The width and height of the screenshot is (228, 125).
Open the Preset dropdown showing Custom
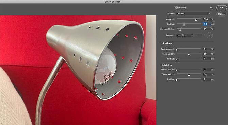pos(193,14)
